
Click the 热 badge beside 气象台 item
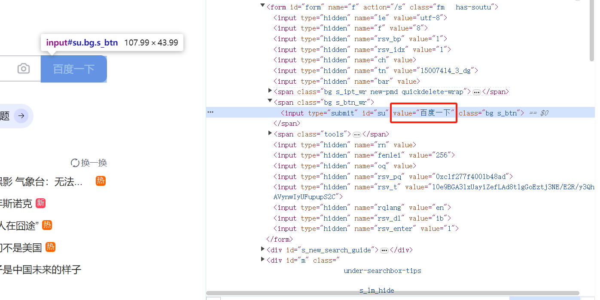tap(101, 181)
